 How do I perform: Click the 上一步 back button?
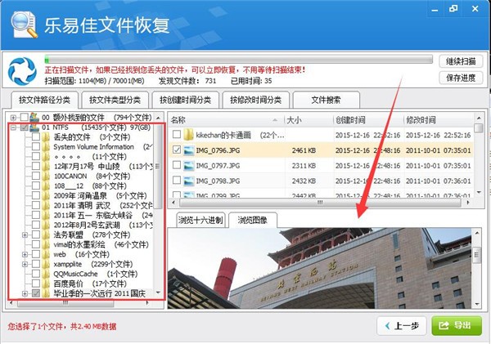pos(402,326)
